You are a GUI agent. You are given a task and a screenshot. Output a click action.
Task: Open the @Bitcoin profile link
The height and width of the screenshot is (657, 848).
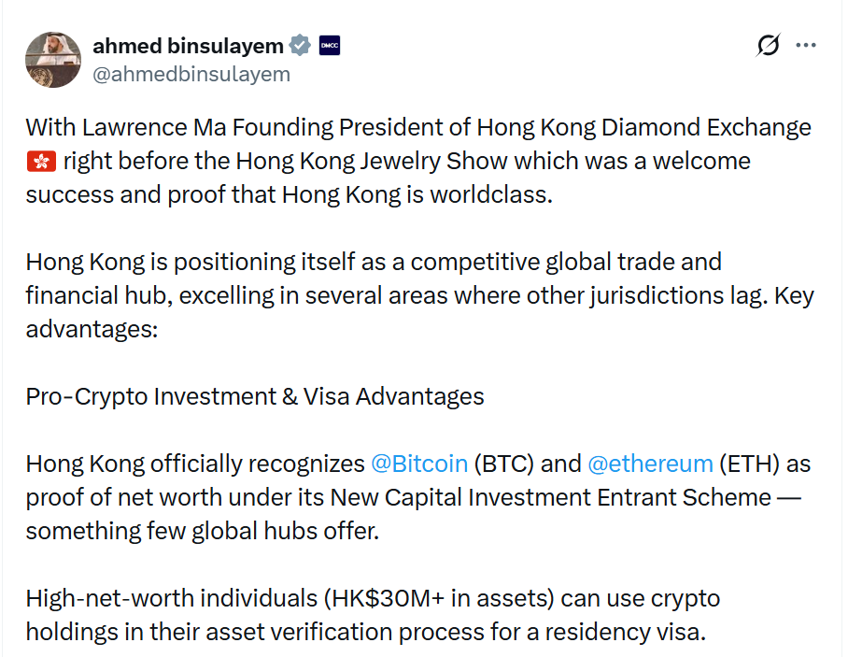coord(420,464)
